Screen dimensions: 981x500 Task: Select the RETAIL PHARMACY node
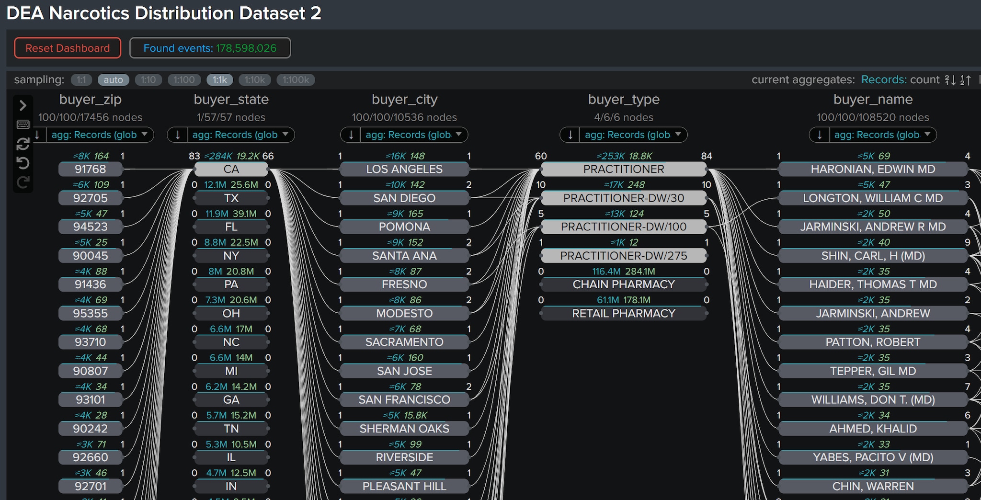624,313
